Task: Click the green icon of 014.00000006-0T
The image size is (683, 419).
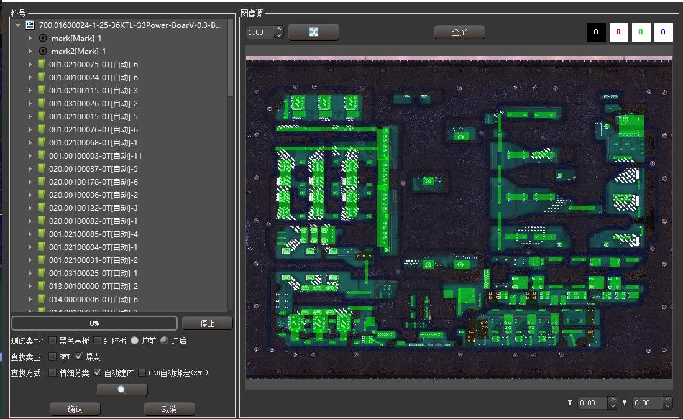Action: pyautogui.click(x=42, y=300)
